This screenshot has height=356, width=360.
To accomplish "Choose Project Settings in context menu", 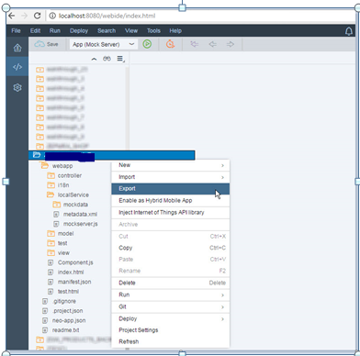I will pos(171,330).
